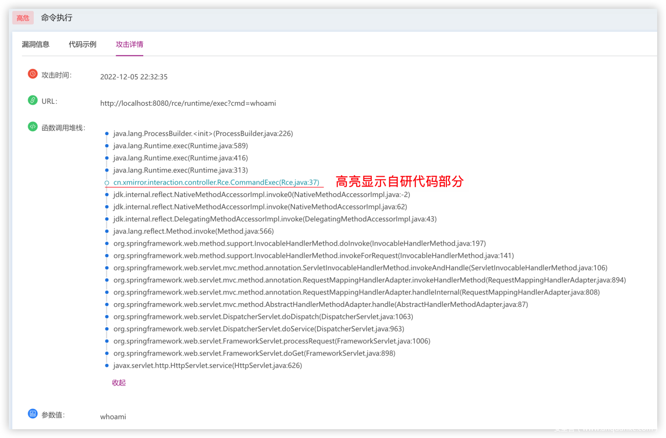The image size is (666, 438).
Task: Click the NativeMethodAccessorImpl.java:62 stack line
Action: click(260, 207)
